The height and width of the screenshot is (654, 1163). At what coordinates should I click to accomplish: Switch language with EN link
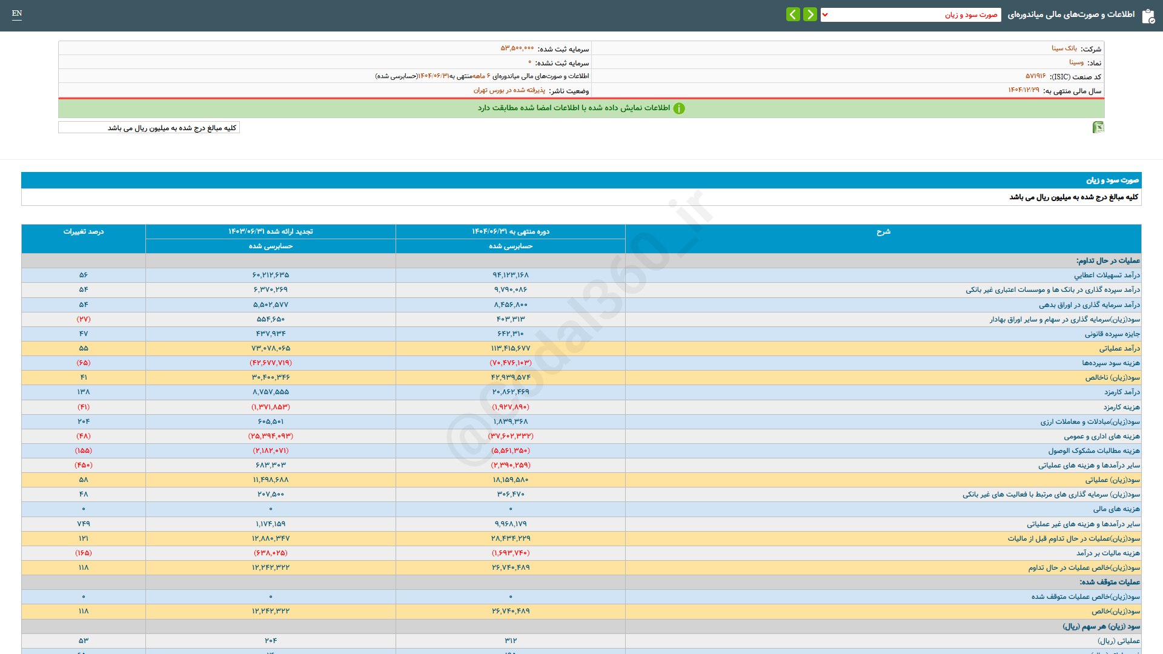pyautogui.click(x=17, y=13)
